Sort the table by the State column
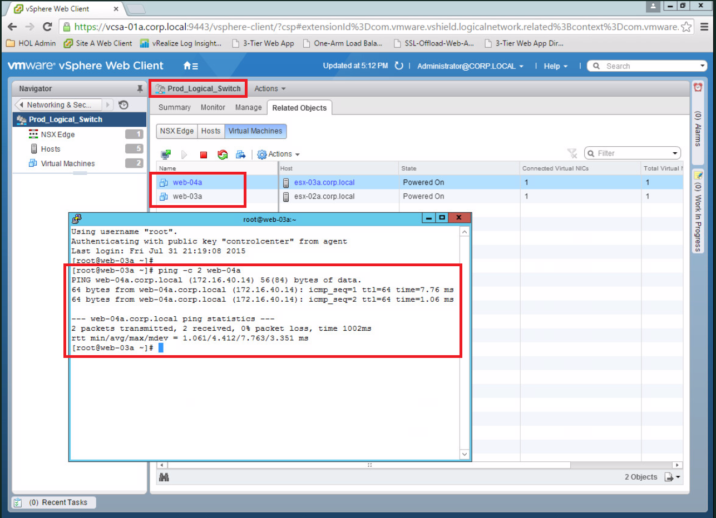Screen dimensions: 716x518 point(459,168)
